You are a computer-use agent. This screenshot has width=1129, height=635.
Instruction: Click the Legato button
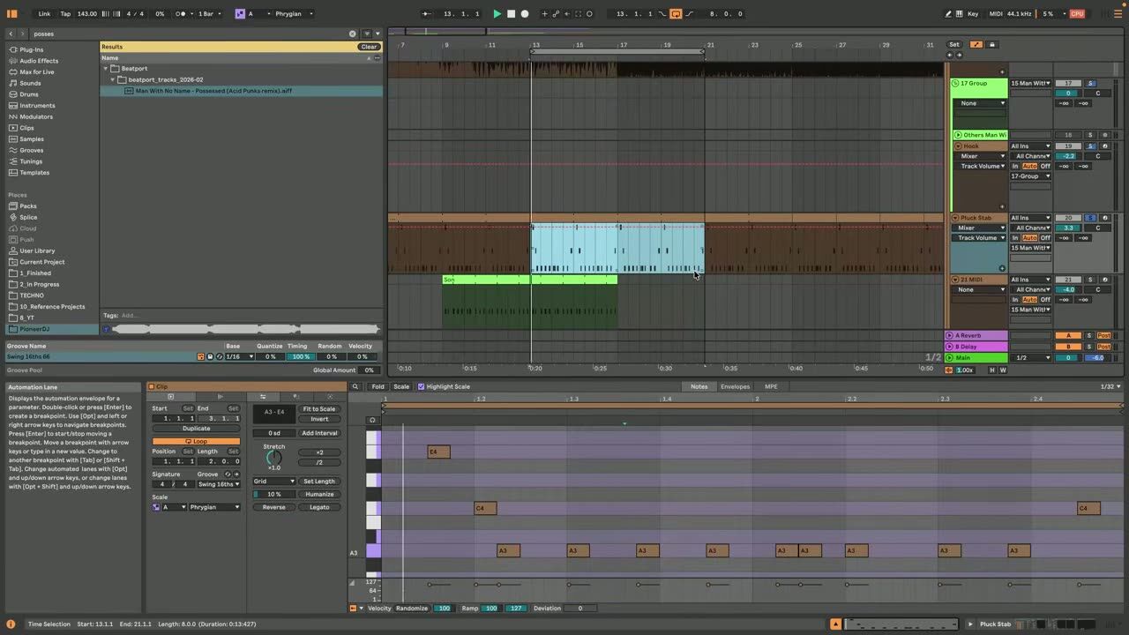[x=319, y=507]
